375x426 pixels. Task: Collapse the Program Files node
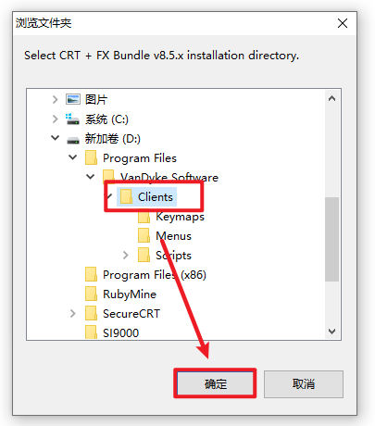[73, 157]
